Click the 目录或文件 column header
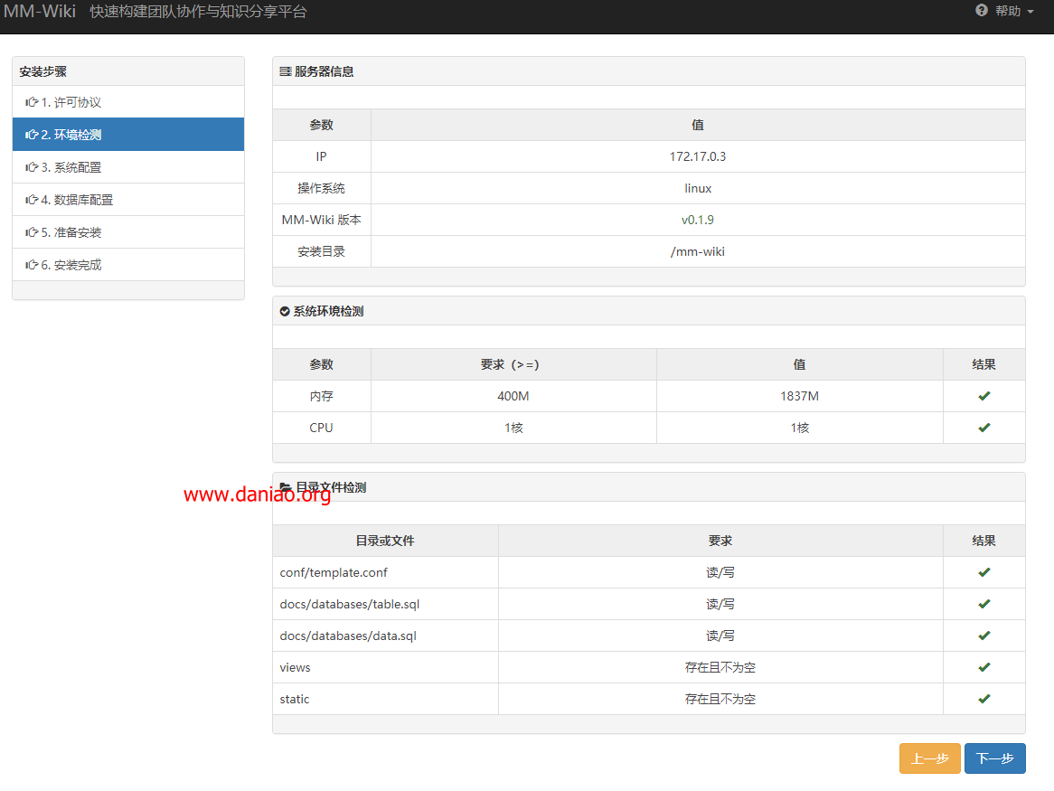Screen dimensions: 1054x791 coord(385,541)
